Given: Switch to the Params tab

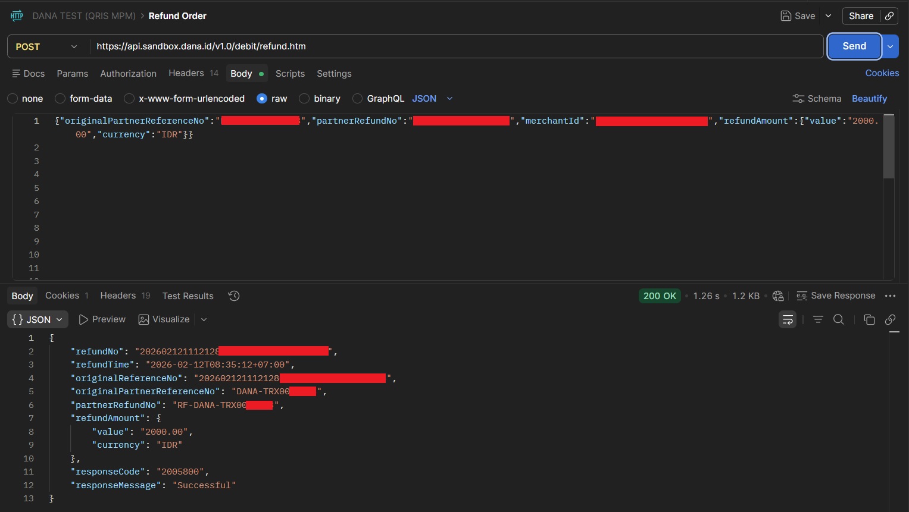Looking at the screenshot, I should [x=73, y=74].
